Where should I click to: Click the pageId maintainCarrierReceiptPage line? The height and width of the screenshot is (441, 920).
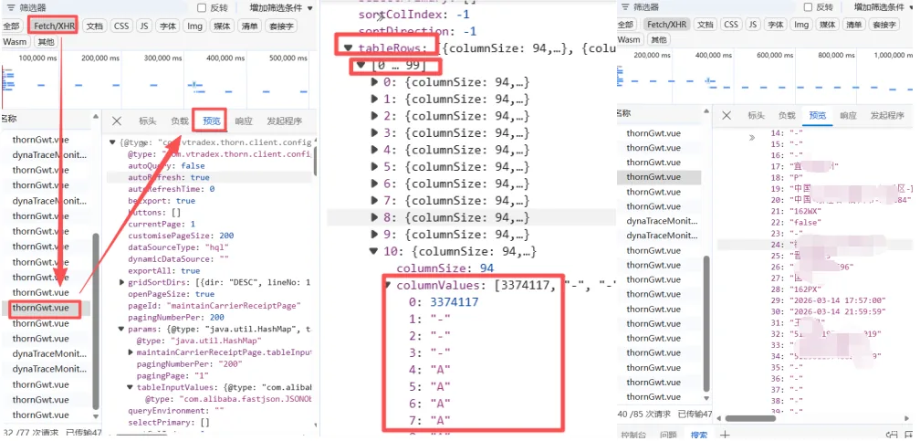pos(214,306)
